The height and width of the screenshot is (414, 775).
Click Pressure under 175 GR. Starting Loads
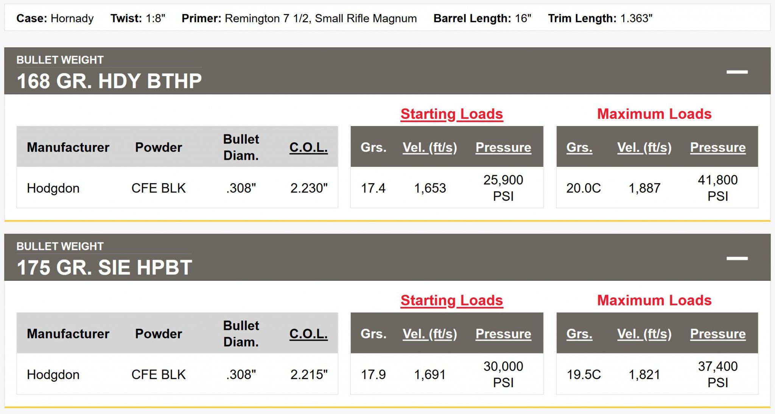tap(503, 334)
